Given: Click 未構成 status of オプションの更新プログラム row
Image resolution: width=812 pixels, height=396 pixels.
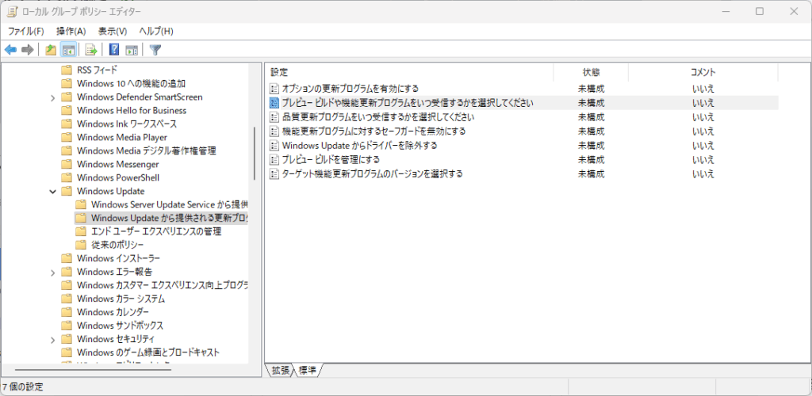Looking at the screenshot, I should click(591, 89).
